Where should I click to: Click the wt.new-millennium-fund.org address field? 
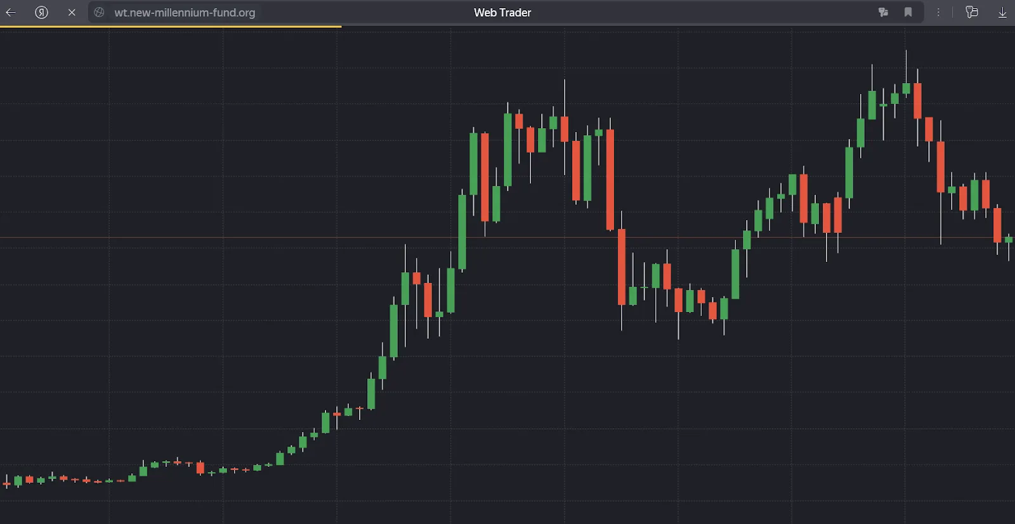(x=185, y=12)
